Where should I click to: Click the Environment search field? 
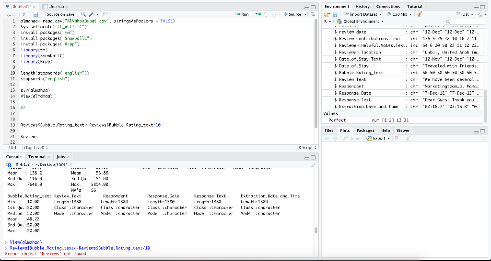(464, 22)
